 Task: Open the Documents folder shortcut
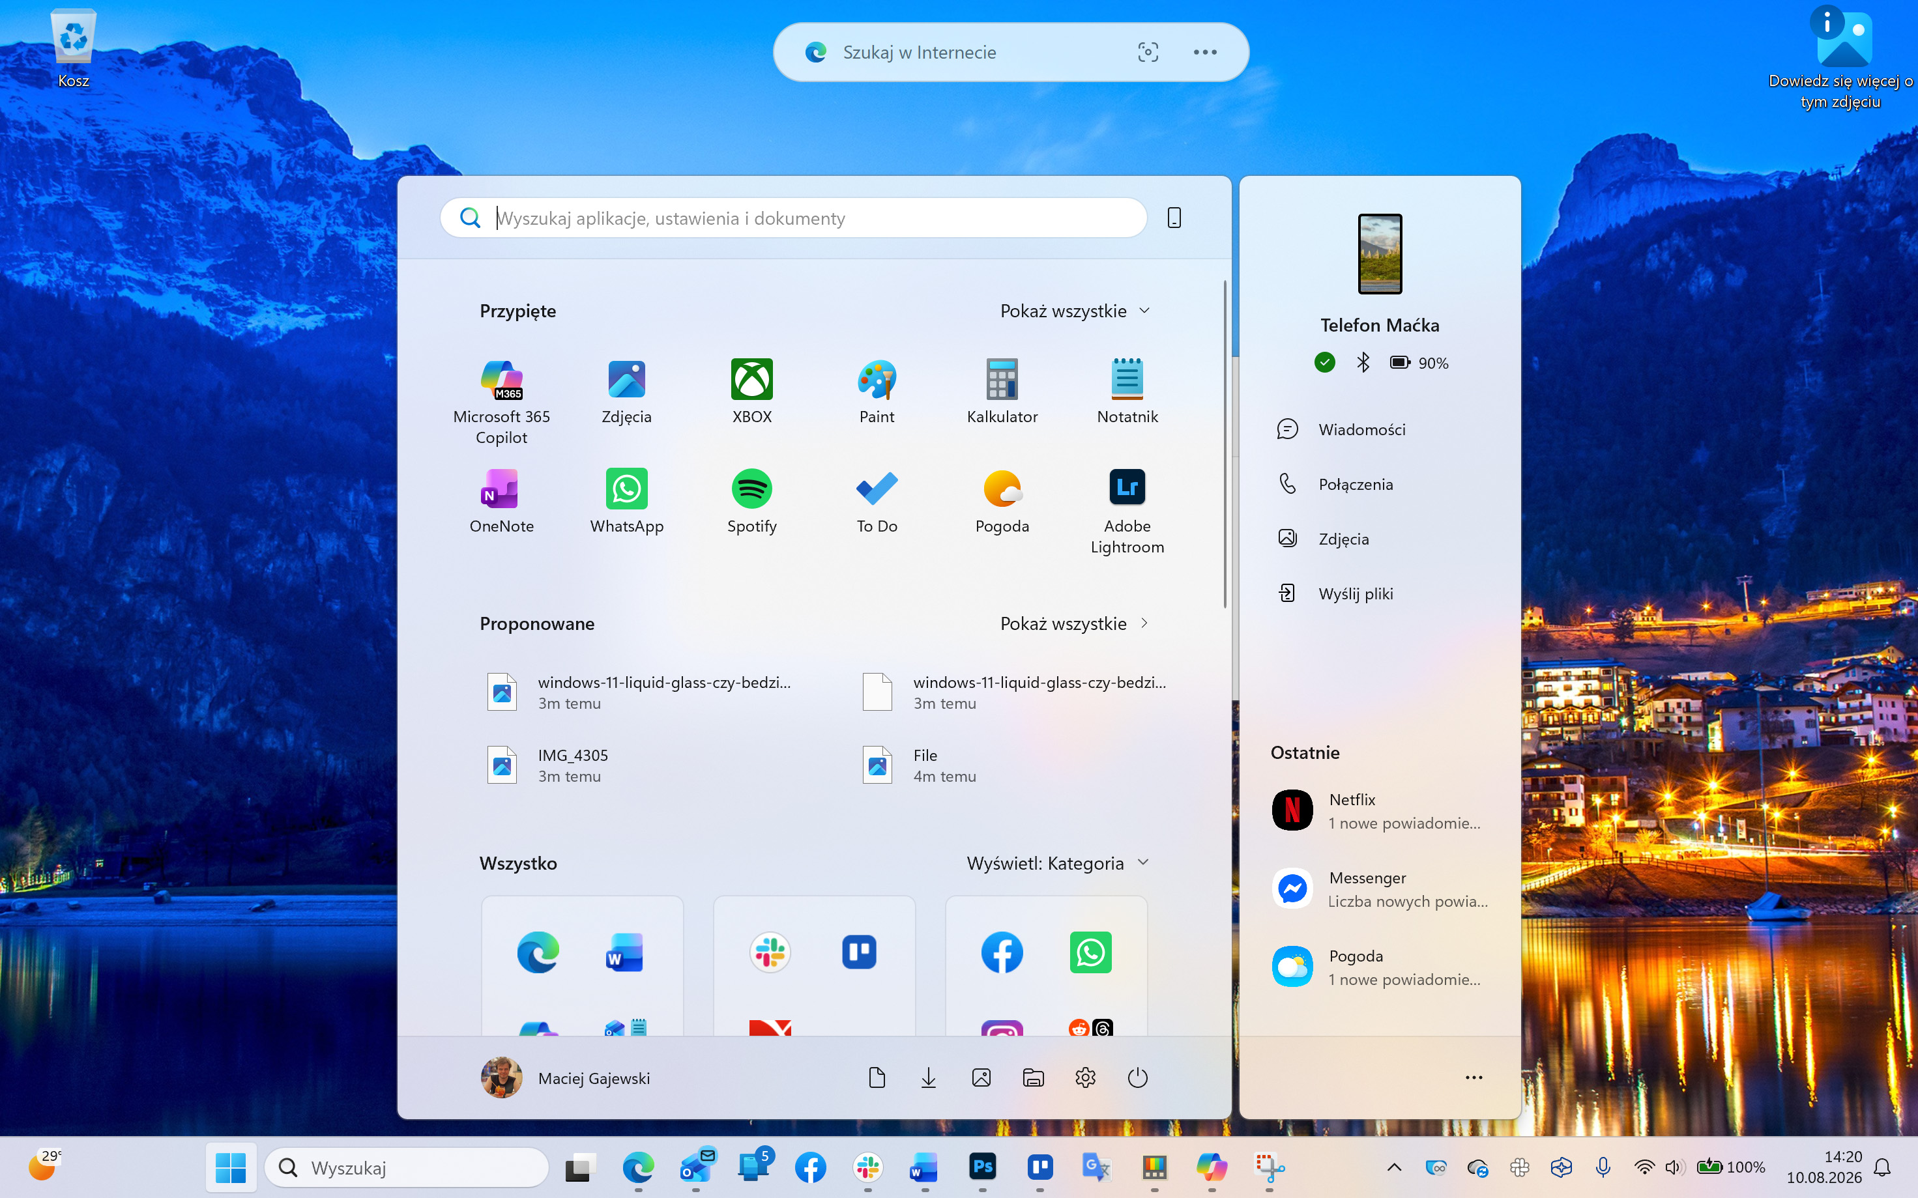pyautogui.click(x=877, y=1077)
